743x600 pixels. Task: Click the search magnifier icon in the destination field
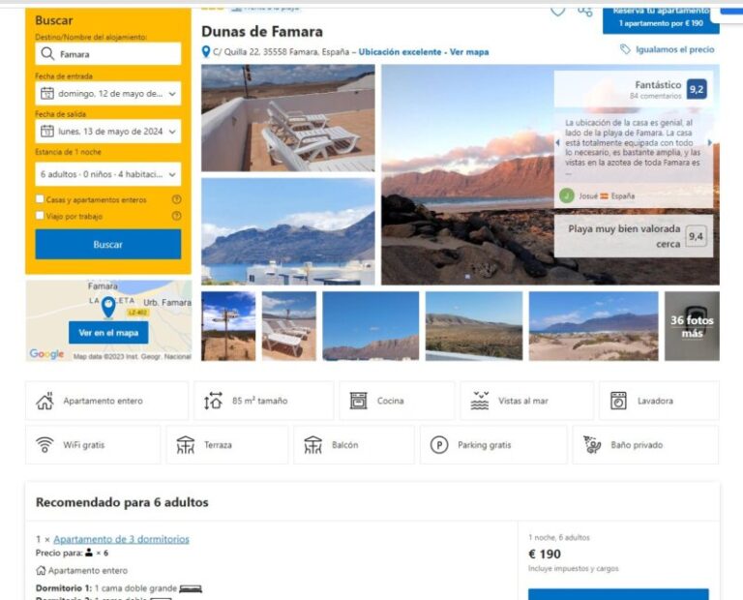(x=47, y=53)
